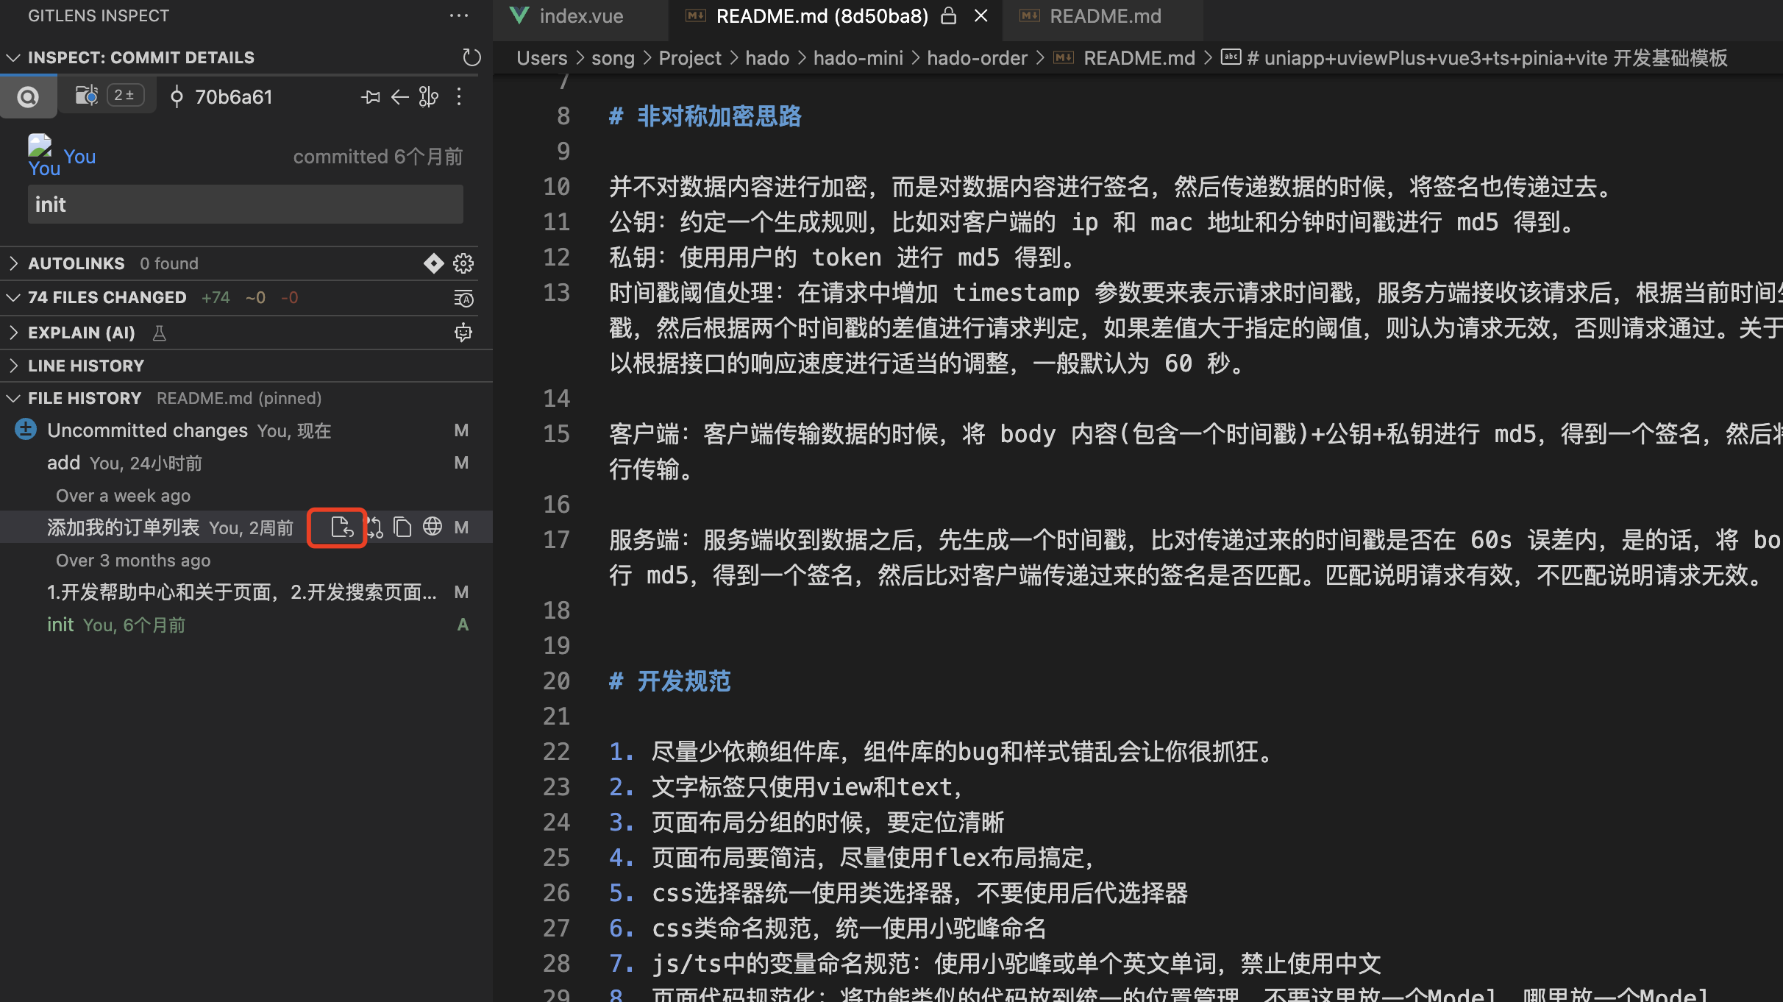Toggle files changed view layout icon
The width and height of the screenshot is (1783, 1002).
[x=463, y=298]
